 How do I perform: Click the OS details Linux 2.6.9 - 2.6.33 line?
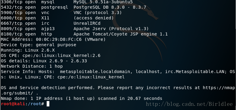(44, 61)
